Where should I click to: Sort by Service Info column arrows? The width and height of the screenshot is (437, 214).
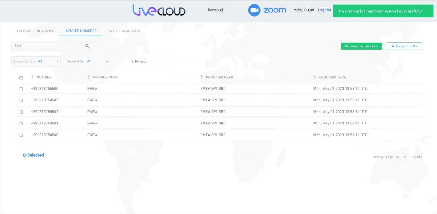coord(89,78)
